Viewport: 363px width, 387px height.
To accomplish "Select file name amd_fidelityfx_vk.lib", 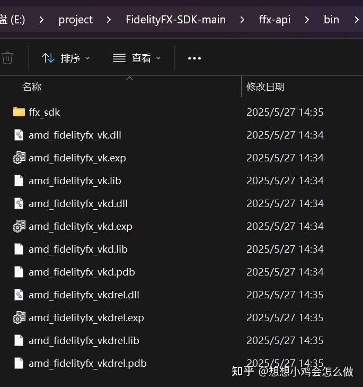I will pos(75,181).
